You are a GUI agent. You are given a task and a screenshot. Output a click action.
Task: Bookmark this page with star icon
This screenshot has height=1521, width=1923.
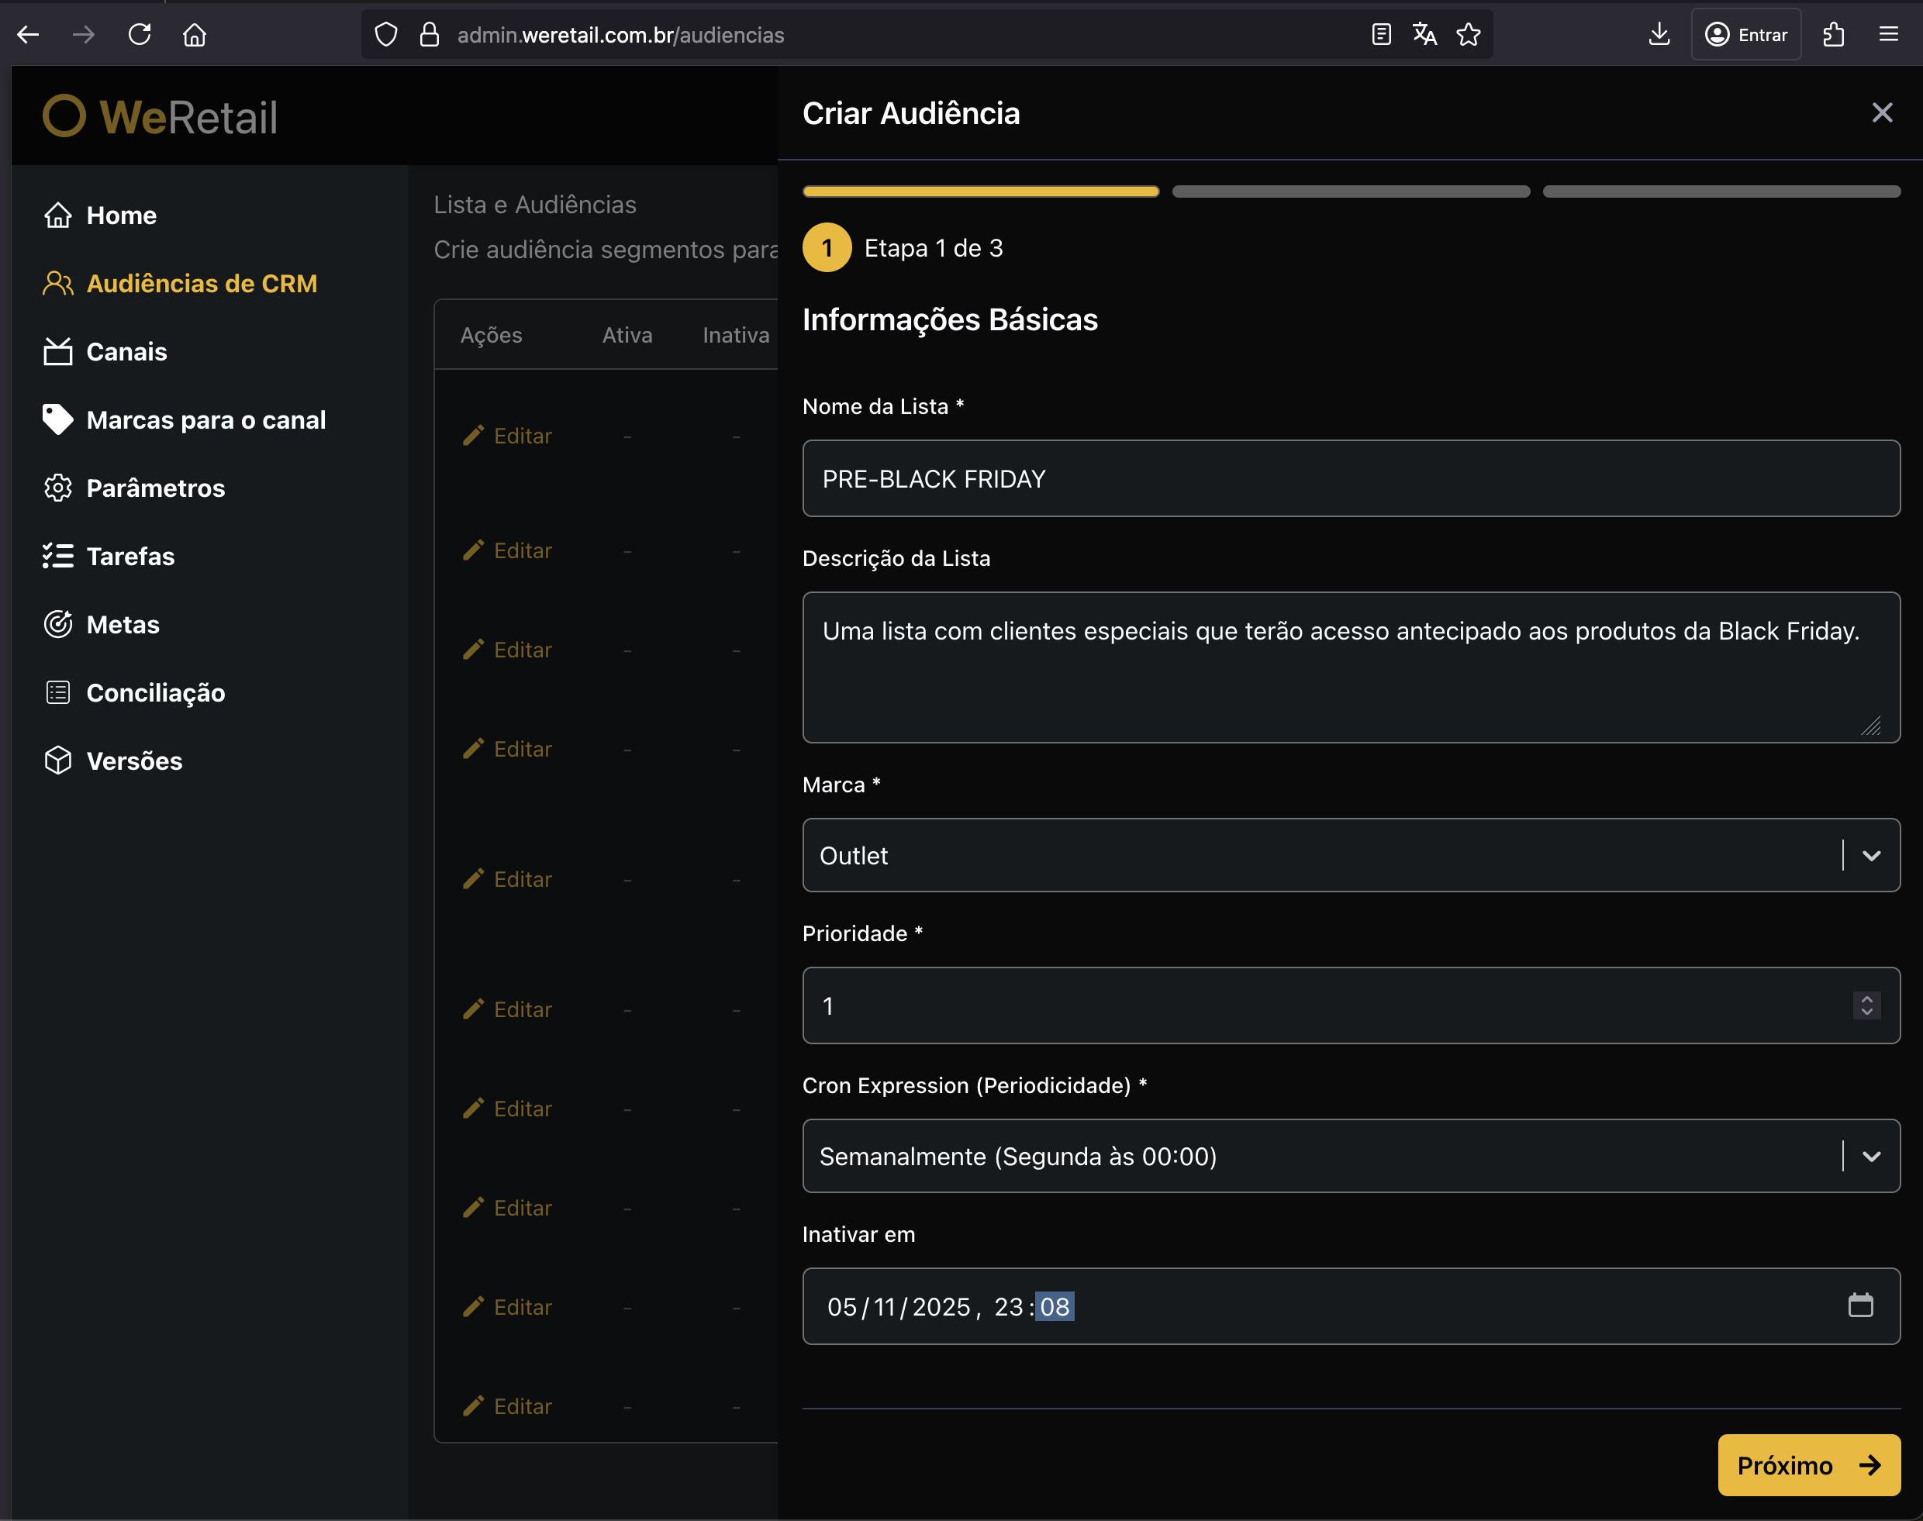tap(1468, 35)
